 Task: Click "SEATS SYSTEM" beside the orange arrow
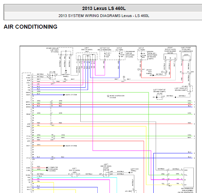[x=71, y=146]
